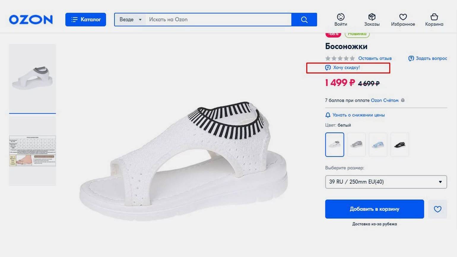Choose the light blue sandal color
The image size is (457, 257).
378,145
